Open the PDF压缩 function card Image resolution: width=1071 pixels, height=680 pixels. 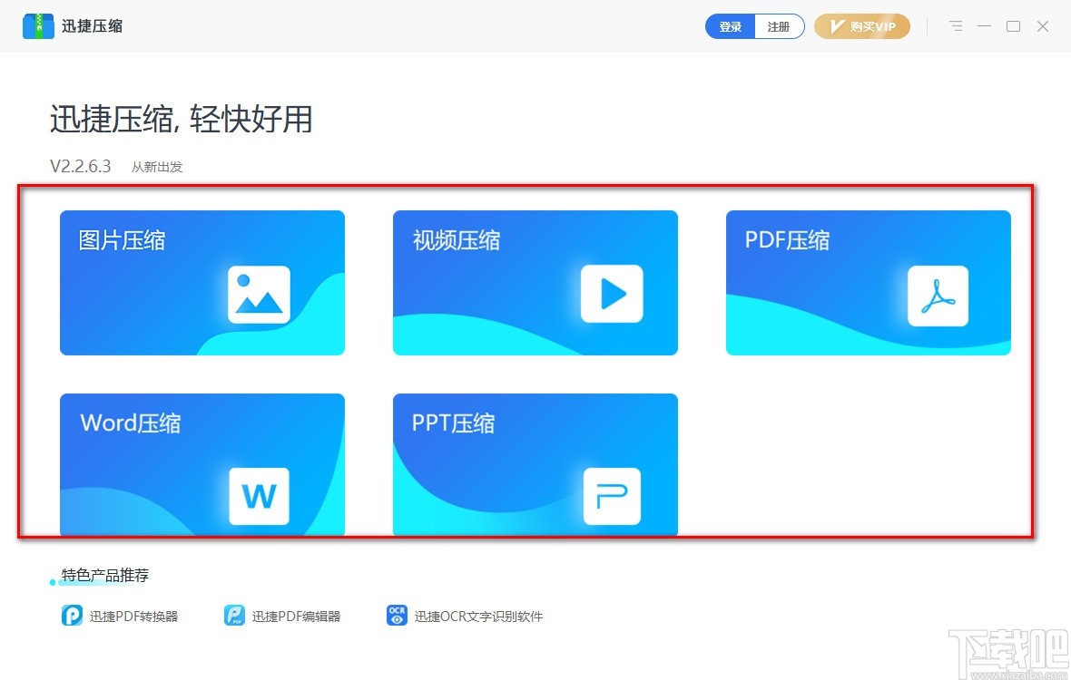868,282
